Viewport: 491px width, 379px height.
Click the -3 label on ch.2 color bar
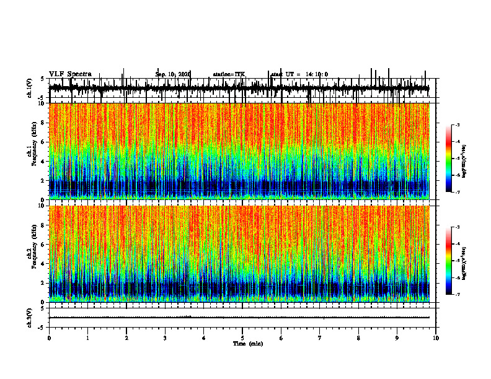[x=457, y=227]
